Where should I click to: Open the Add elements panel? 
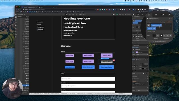click(16, 17)
